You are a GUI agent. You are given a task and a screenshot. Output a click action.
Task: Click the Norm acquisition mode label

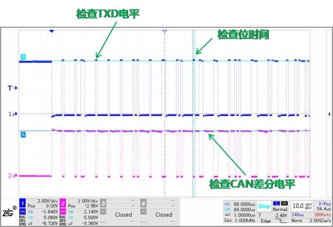296,221
